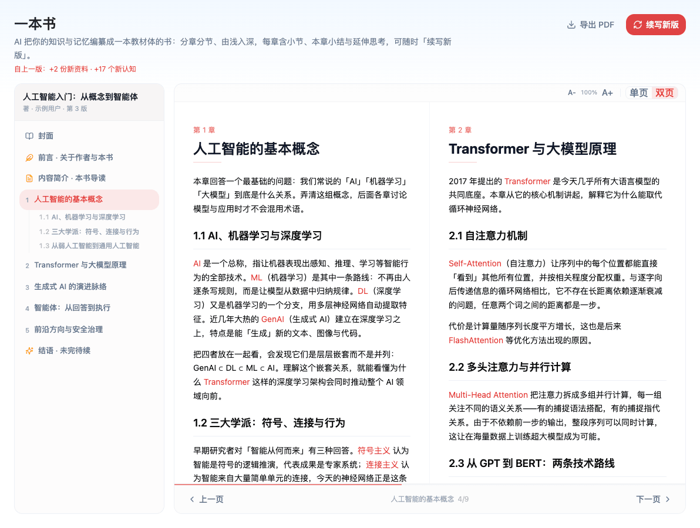This screenshot has width=700, height=528.
Task: Open 内容简介 · 本书导读
Action: coord(89,178)
